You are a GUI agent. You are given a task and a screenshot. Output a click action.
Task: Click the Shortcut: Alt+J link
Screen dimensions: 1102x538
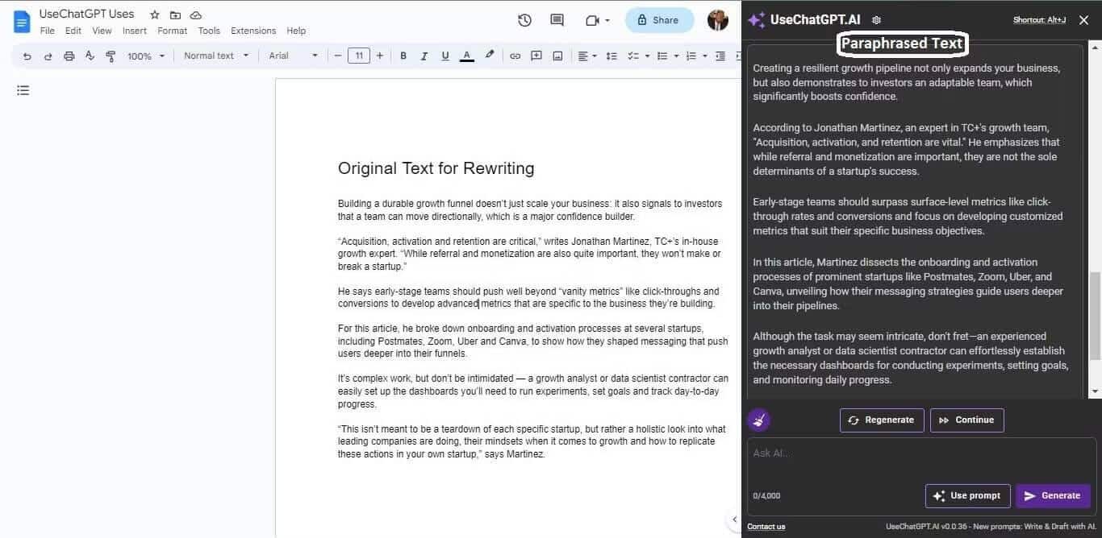coord(1040,20)
